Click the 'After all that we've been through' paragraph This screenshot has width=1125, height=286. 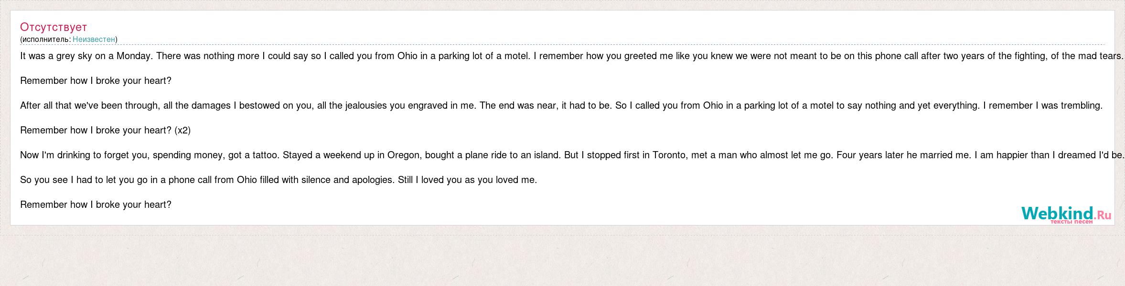click(x=561, y=105)
